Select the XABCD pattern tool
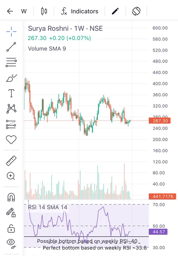Viewport: 178px width, 256px height. (11, 109)
